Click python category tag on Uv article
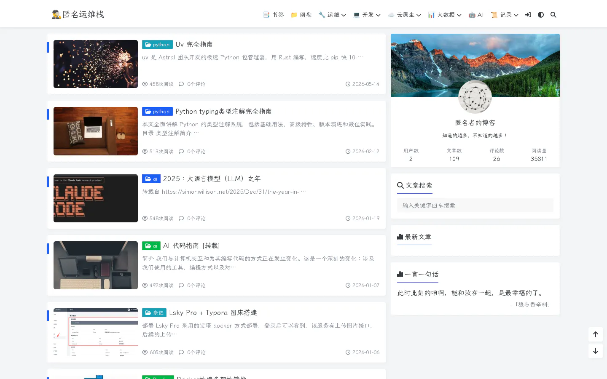Image resolution: width=607 pixels, height=379 pixels. click(157, 44)
